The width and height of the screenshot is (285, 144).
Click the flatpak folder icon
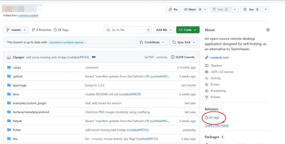[9, 121]
